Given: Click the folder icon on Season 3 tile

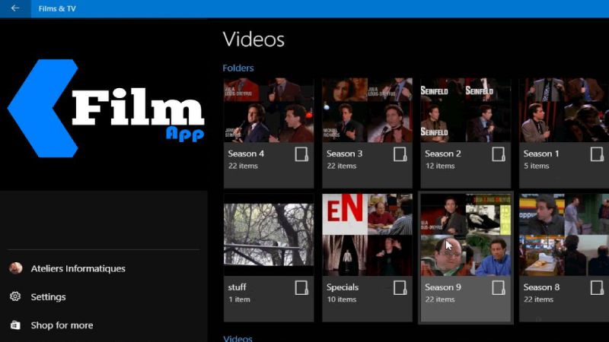Looking at the screenshot, I should click(400, 154).
